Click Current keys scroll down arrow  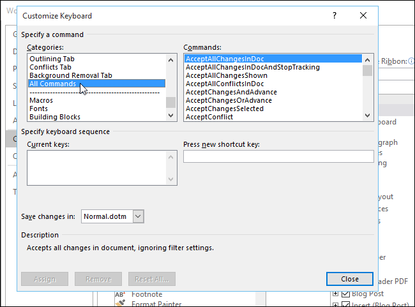click(171, 179)
